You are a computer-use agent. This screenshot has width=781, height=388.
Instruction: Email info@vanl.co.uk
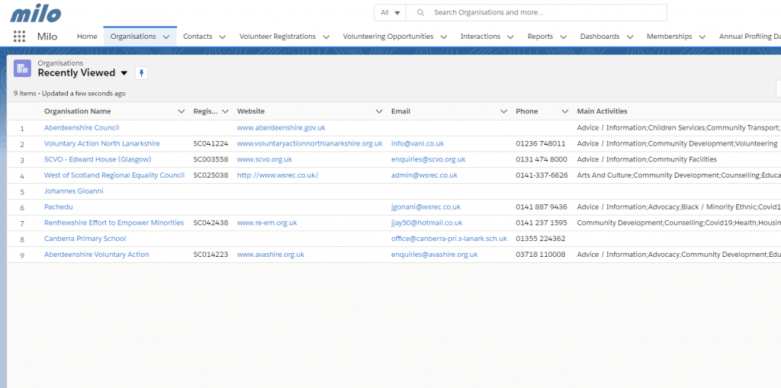417,143
